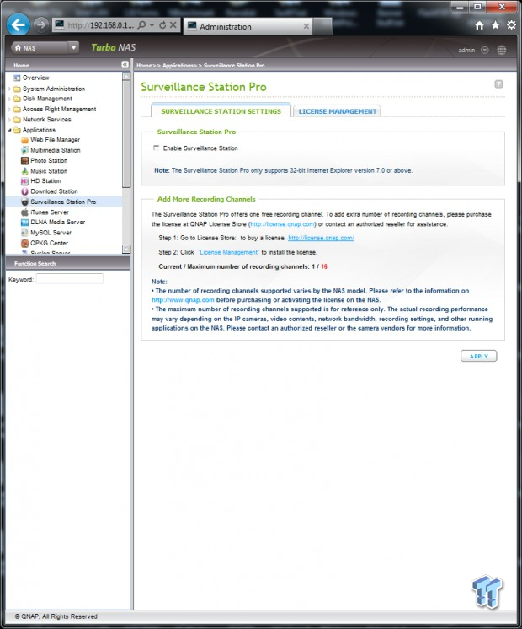Collapse the sidebar with the double-arrow icon
The image size is (522, 629).
click(x=125, y=65)
